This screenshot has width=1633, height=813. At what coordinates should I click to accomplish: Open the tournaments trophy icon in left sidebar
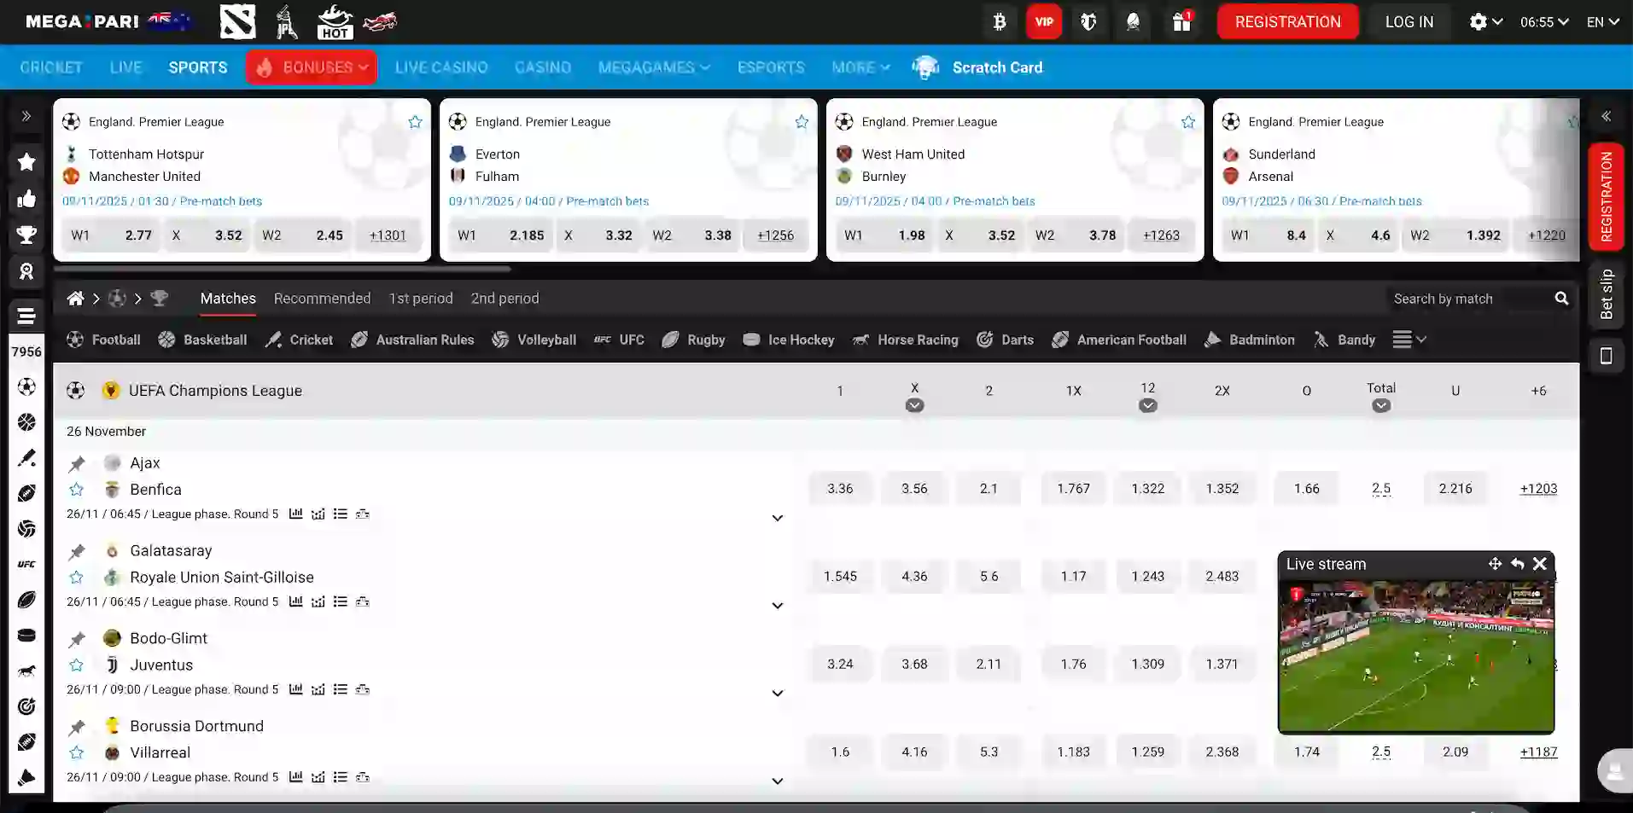pos(26,235)
